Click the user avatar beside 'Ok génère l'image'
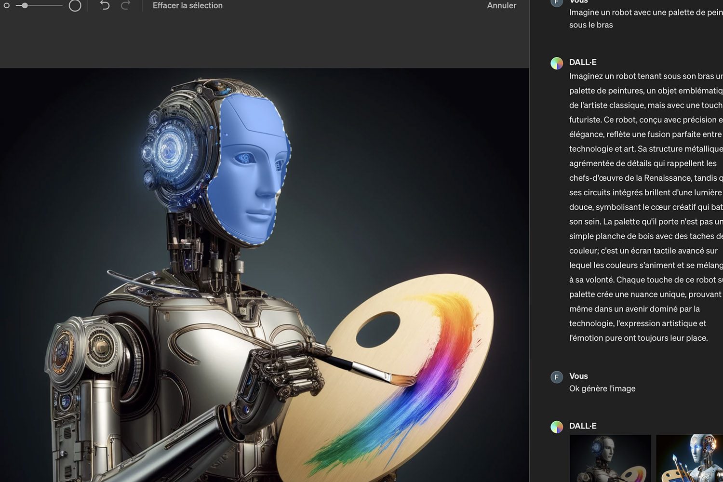Screen dimensions: 723x482 [x=557, y=377]
